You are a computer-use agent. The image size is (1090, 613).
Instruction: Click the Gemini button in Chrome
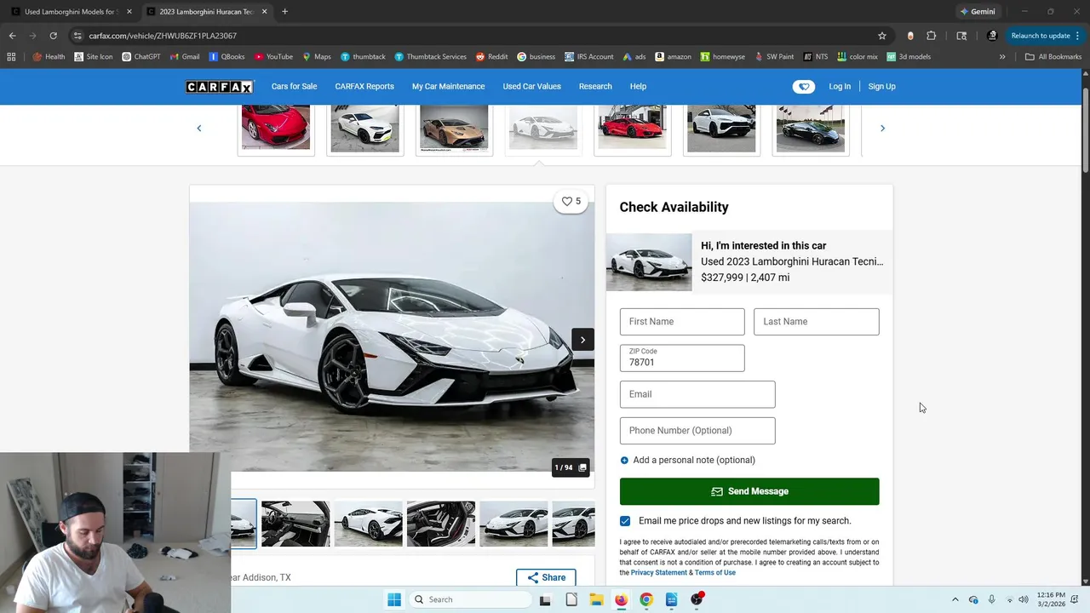coord(977,12)
